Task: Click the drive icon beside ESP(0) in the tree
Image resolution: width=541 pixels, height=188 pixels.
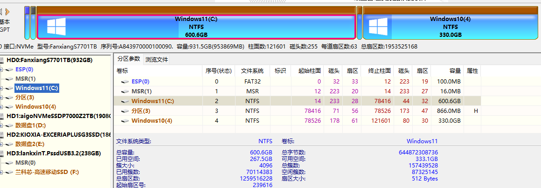Action: pos(9,70)
